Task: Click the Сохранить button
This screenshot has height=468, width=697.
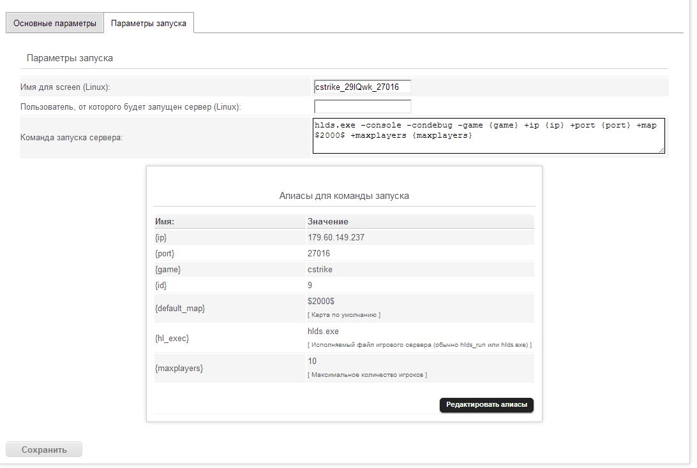Action: click(x=44, y=450)
